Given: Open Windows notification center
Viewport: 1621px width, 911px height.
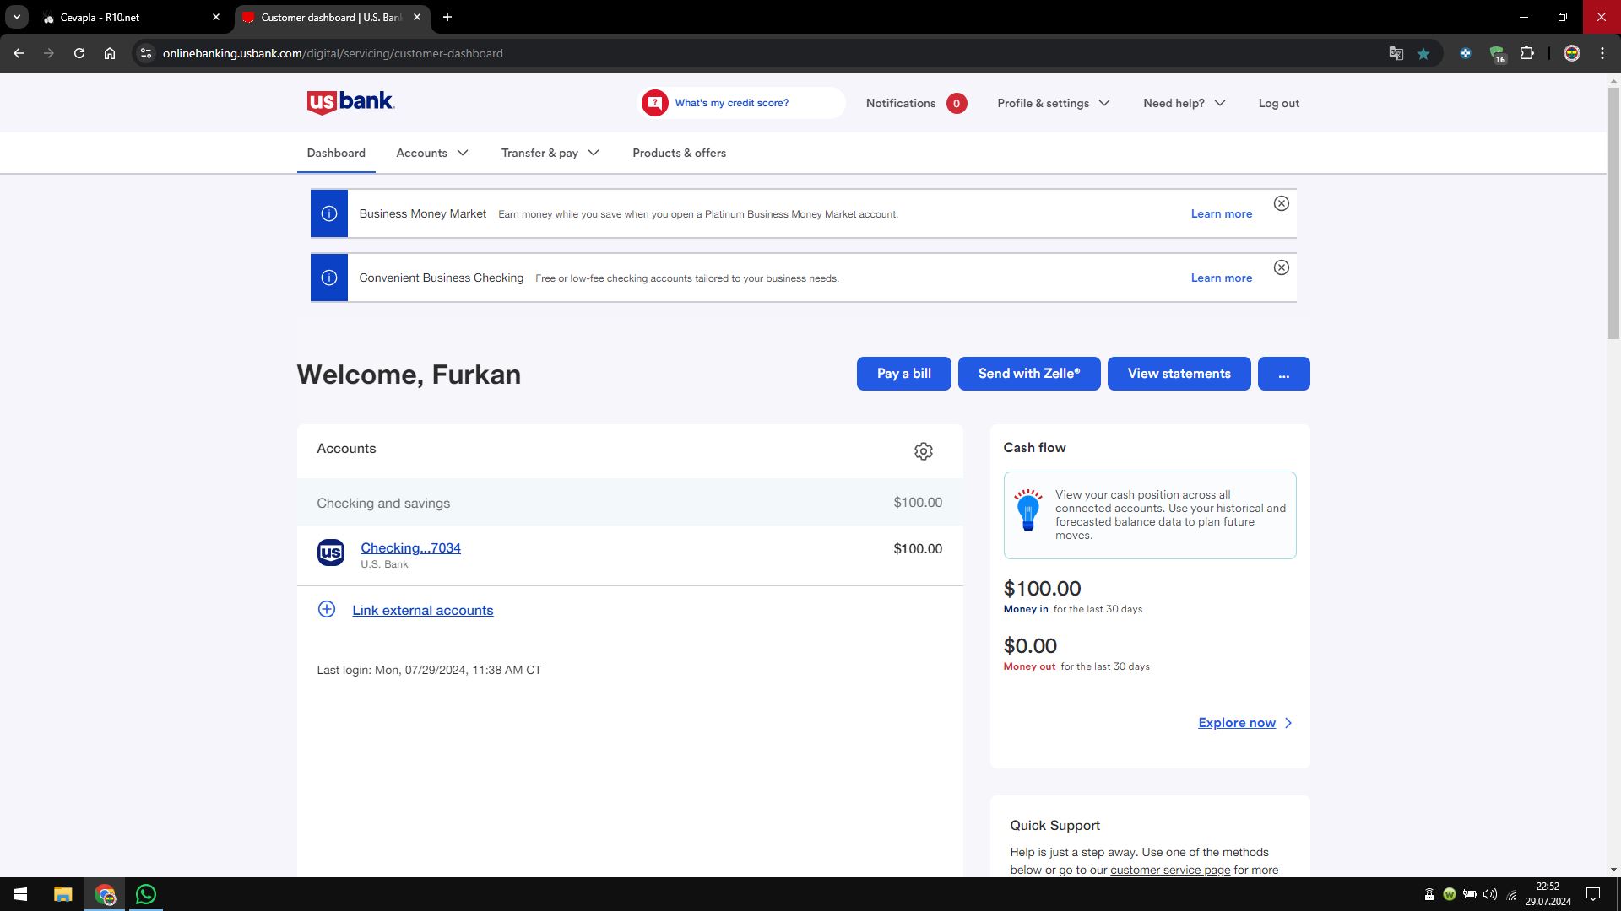Looking at the screenshot, I should (1593, 894).
